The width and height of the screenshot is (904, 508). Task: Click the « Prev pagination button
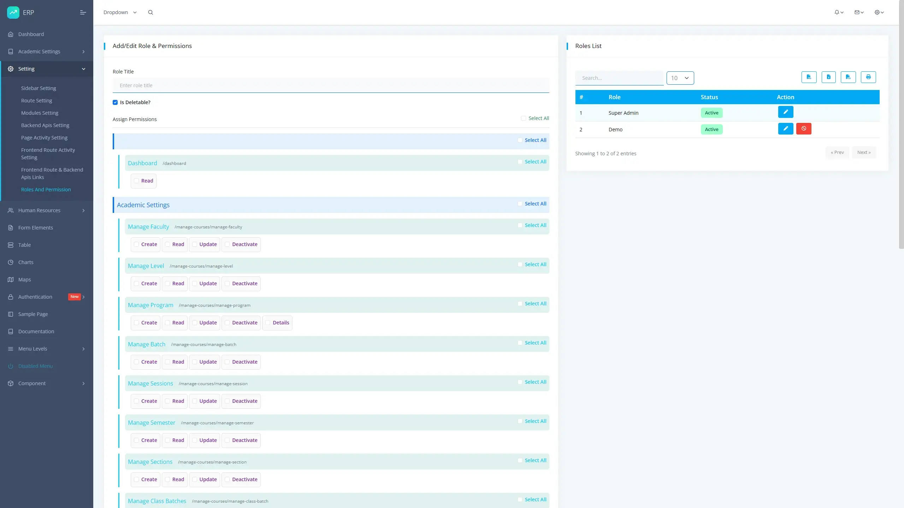pos(837,153)
